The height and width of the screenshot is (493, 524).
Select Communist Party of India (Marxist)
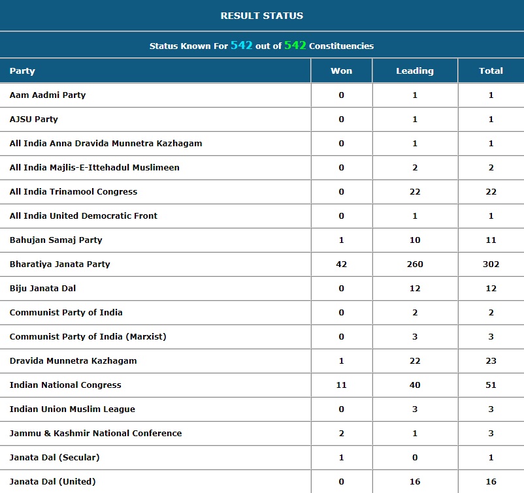88,337
